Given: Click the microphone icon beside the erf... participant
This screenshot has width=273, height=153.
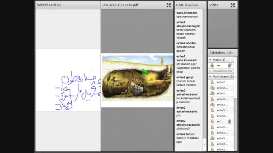Looking at the screenshot, I should 229,122.
